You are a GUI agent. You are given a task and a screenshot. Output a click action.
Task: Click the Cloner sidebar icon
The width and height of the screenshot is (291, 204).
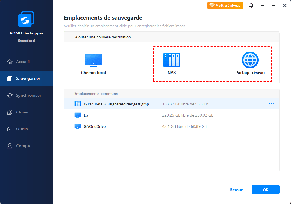coord(10,112)
